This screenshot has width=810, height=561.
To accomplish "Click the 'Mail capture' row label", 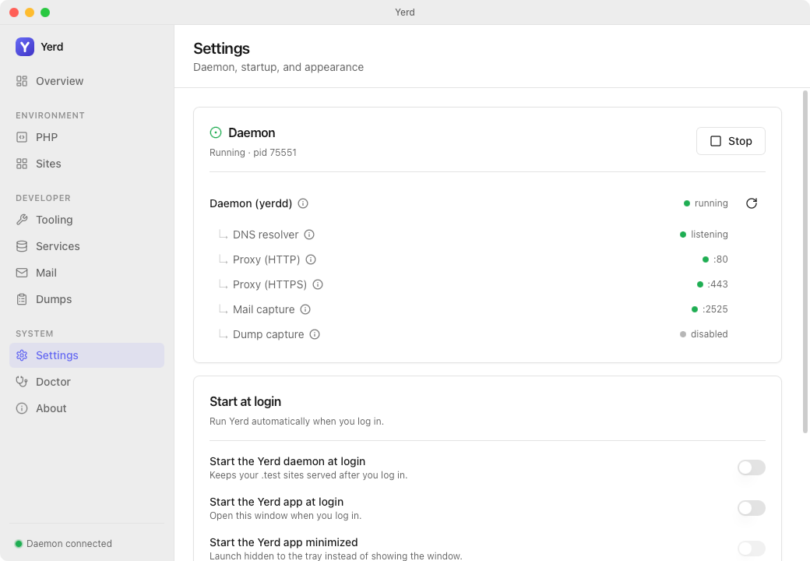I will (x=263, y=309).
